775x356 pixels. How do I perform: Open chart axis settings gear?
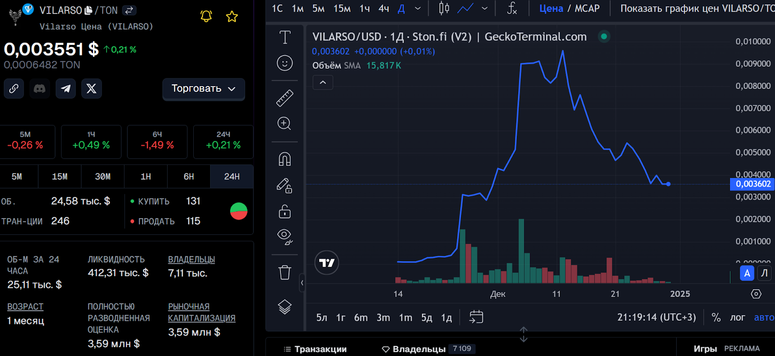tap(756, 294)
